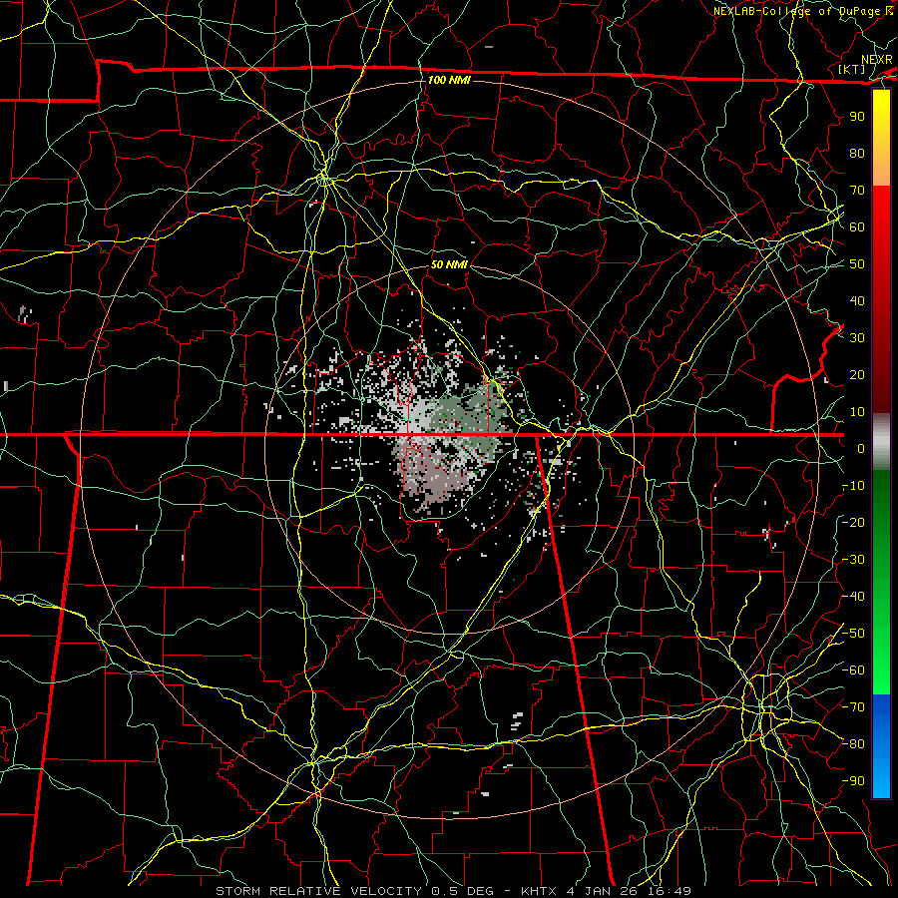Click the 16:49 timestamp in the caption

click(668, 891)
